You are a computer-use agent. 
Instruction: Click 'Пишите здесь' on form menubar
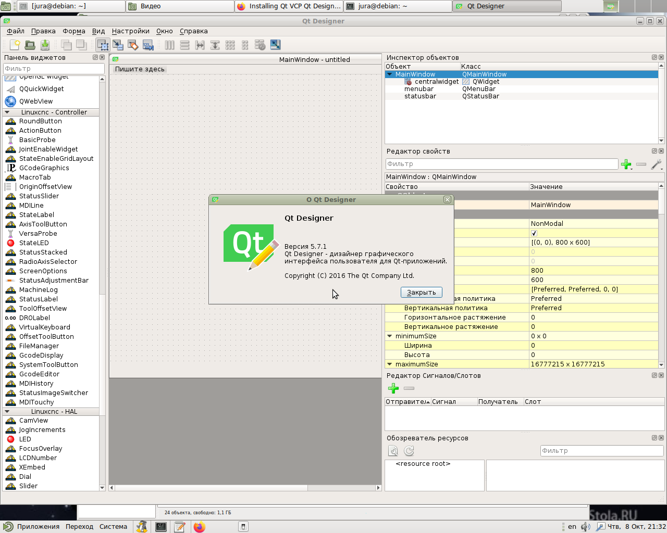click(x=140, y=69)
